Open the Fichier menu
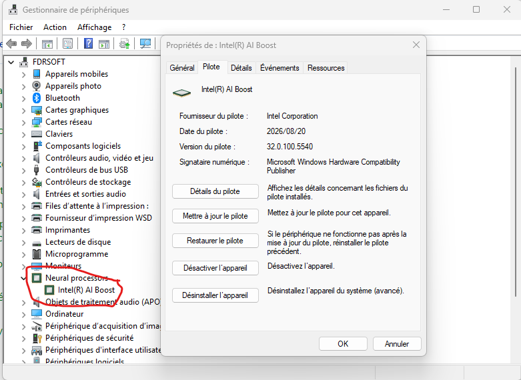 tap(21, 27)
